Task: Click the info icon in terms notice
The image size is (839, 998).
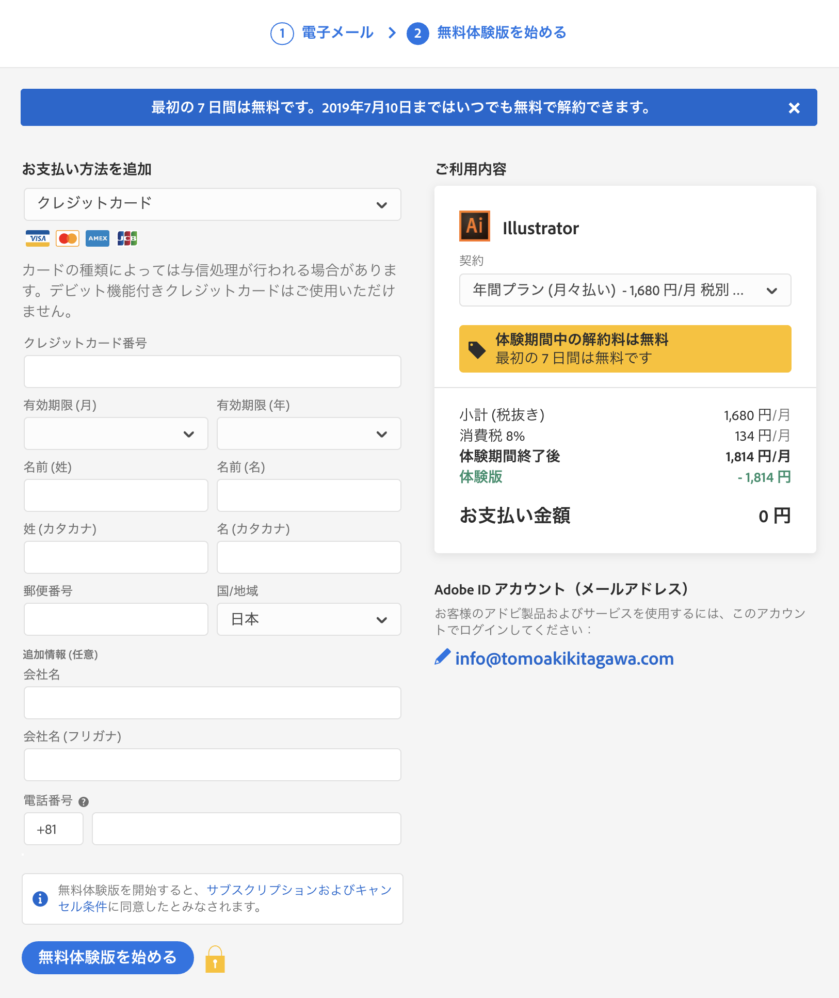Action: click(40, 898)
